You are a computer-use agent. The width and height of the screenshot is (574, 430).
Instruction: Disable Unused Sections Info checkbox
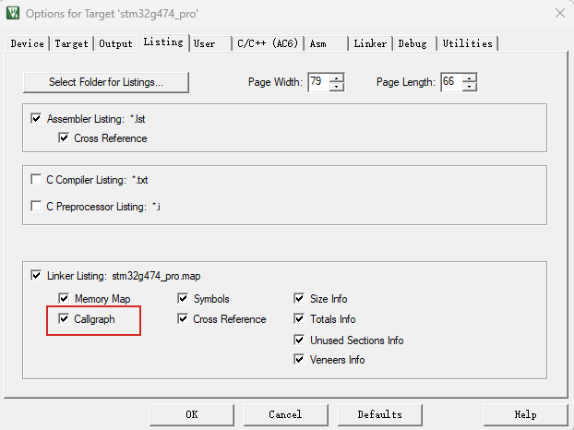[299, 340]
